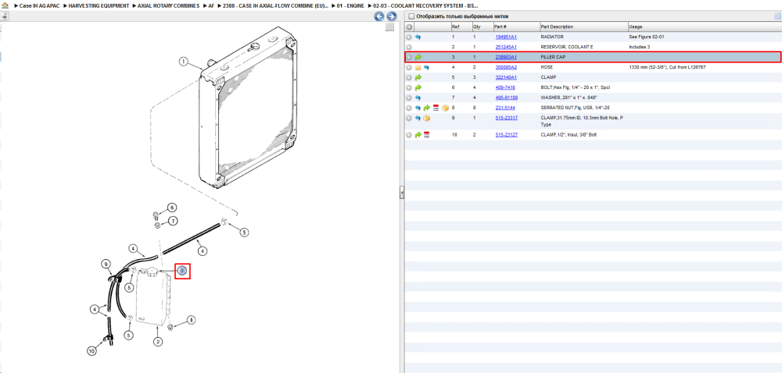Open part number 495-81109 link
The width and height of the screenshot is (782, 373).
[x=506, y=98]
